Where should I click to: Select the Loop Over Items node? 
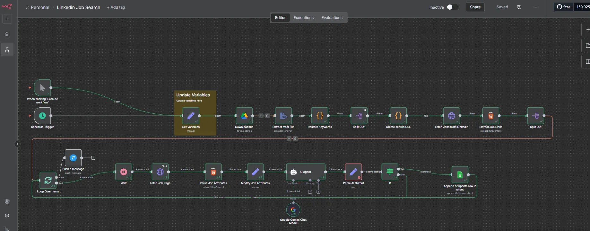click(x=48, y=180)
